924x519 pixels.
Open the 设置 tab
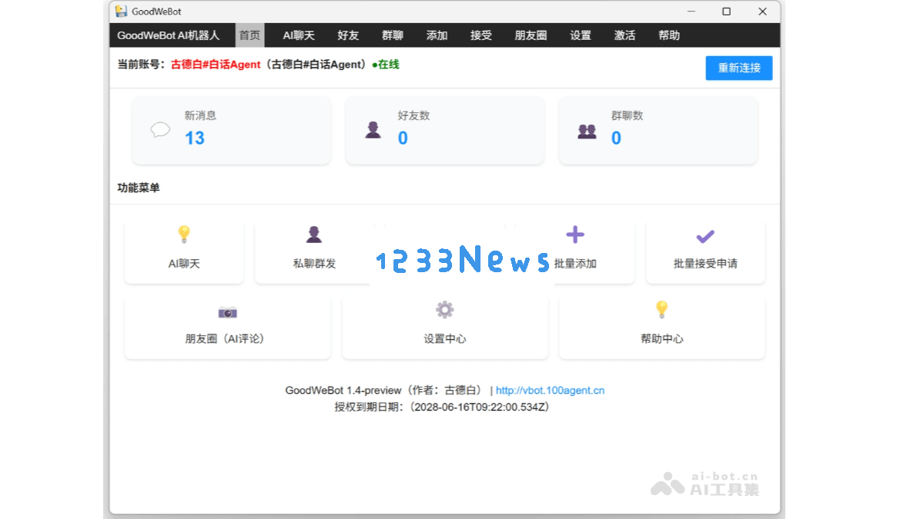[581, 35]
